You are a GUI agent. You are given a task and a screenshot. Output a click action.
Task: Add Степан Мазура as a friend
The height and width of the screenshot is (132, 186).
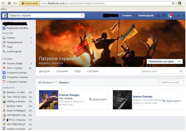(x=98, y=99)
